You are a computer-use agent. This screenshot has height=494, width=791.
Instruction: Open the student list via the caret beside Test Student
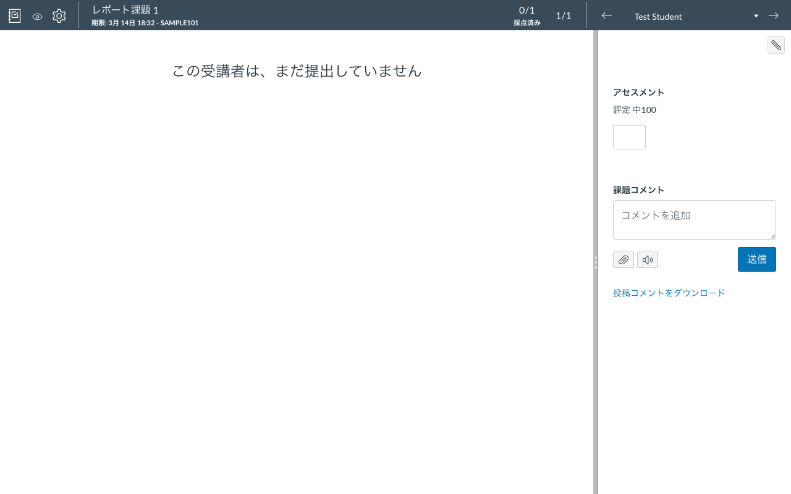coord(756,15)
